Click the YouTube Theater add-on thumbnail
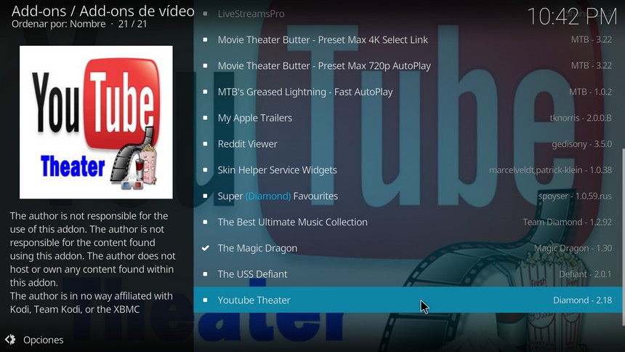This screenshot has height=352, width=625. (x=96, y=122)
